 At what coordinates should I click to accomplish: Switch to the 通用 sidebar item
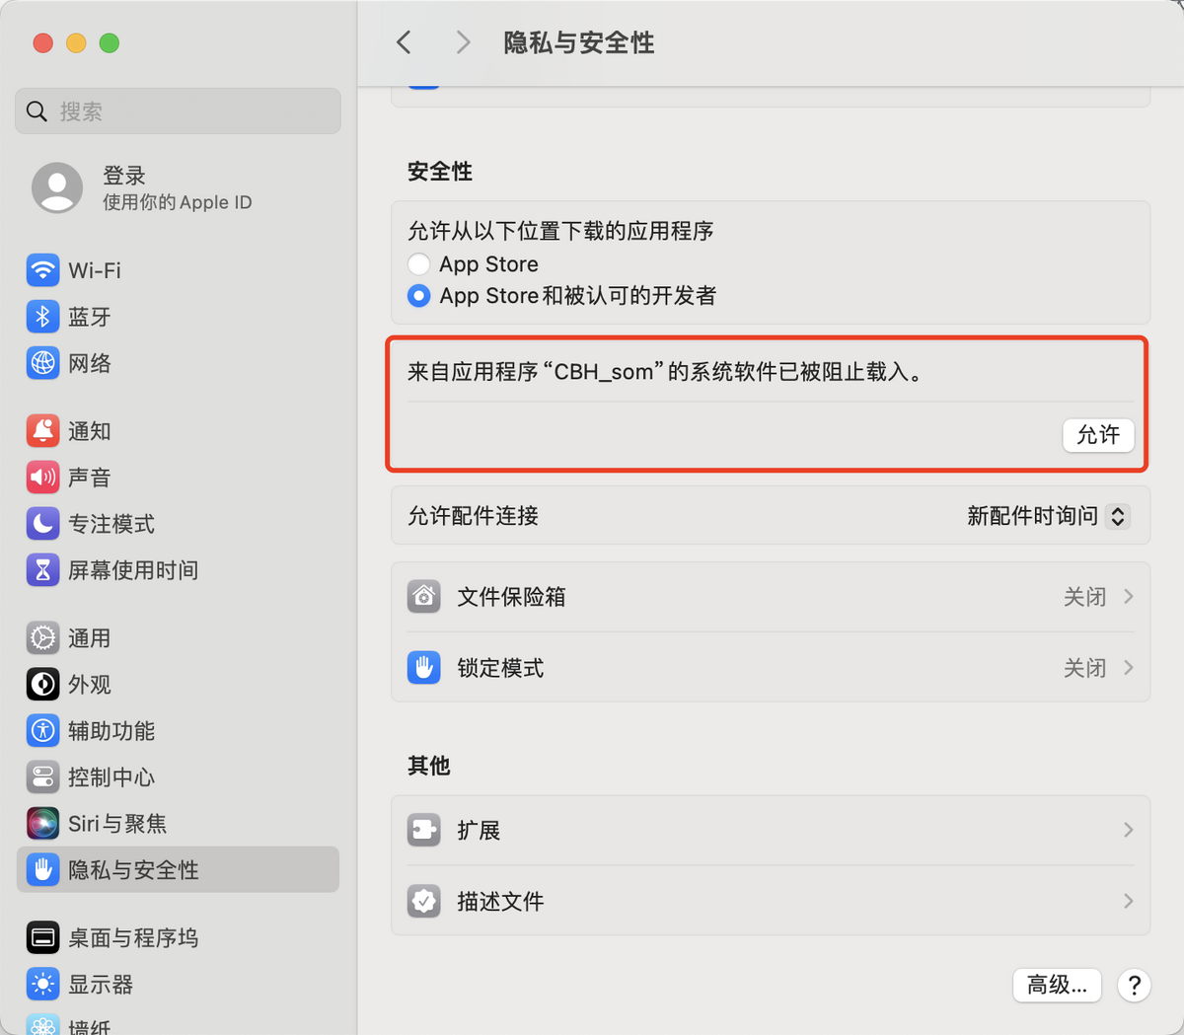[178, 638]
